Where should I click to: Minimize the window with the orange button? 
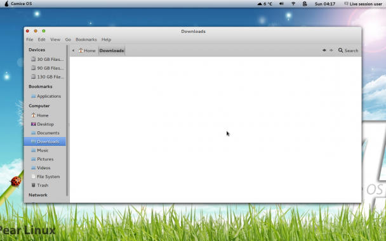(x=36, y=31)
